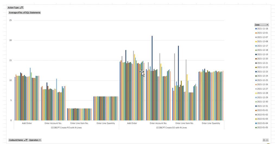The height and width of the screenshot is (144, 275).
Task: Click the plus expand field button
Action: [264, 140]
